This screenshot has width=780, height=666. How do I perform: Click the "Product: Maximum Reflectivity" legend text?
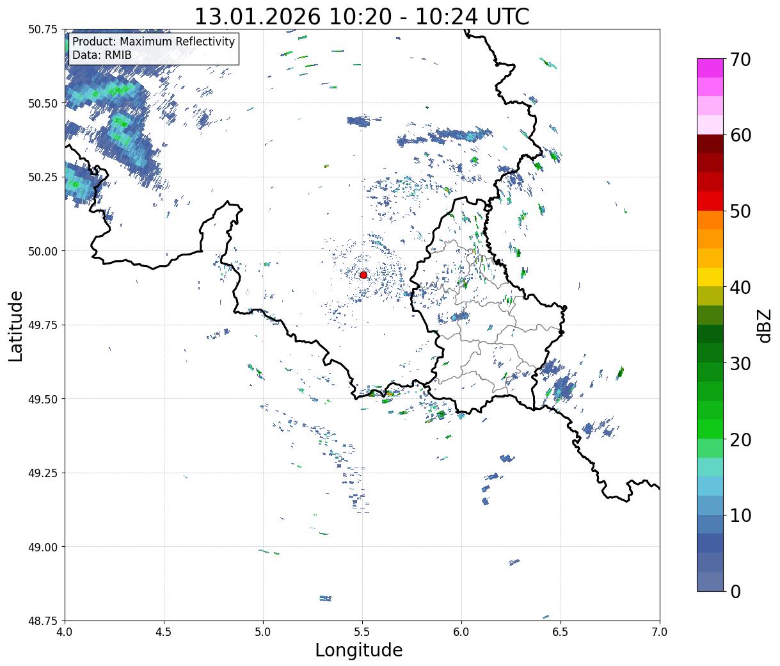tap(154, 42)
